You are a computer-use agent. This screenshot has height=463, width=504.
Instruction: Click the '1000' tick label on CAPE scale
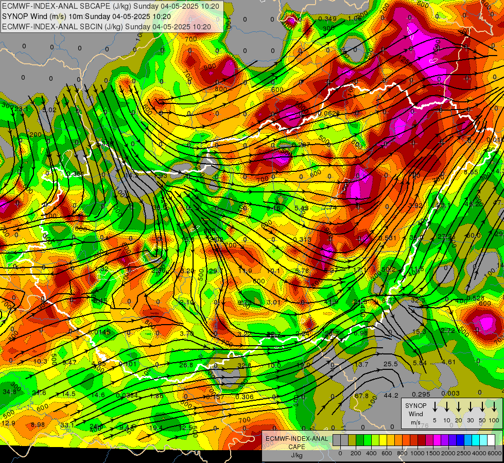(418, 453)
